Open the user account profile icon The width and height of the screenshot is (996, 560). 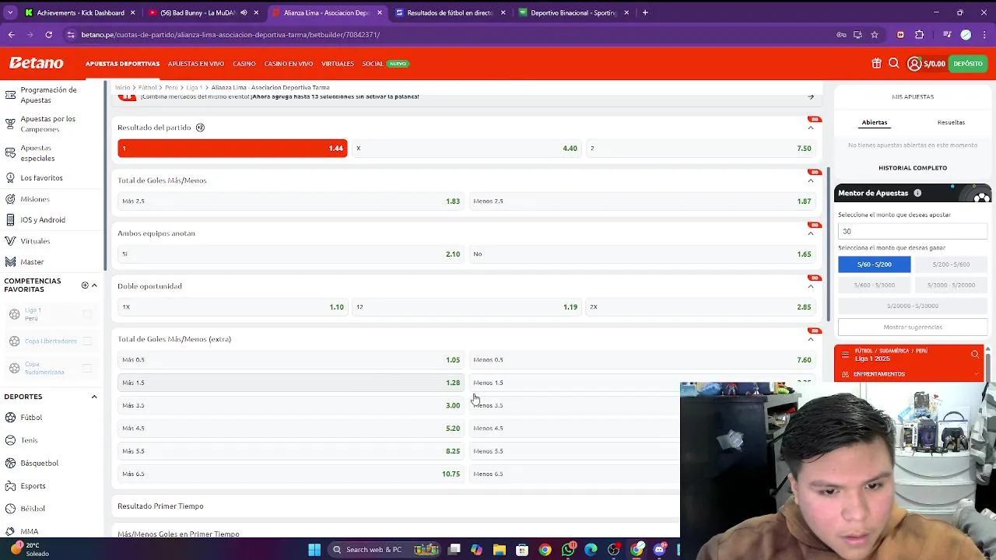(x=914, y=64)
